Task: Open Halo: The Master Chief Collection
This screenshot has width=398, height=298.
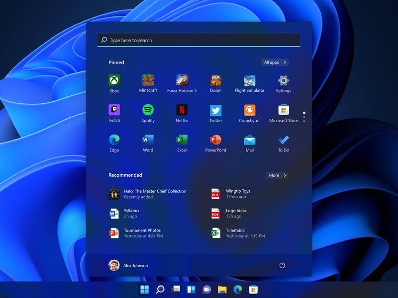Action: click(147, 194)
